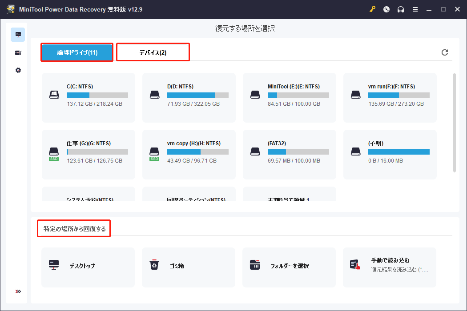Select the (不明) partition label
This screenshot has width=467, height=311.
coord(375,144)
